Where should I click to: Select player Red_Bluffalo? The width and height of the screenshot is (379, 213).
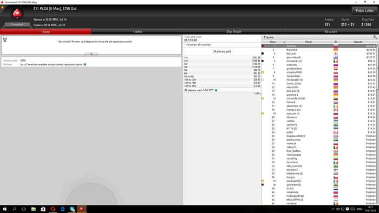click(x=319, y=151)
